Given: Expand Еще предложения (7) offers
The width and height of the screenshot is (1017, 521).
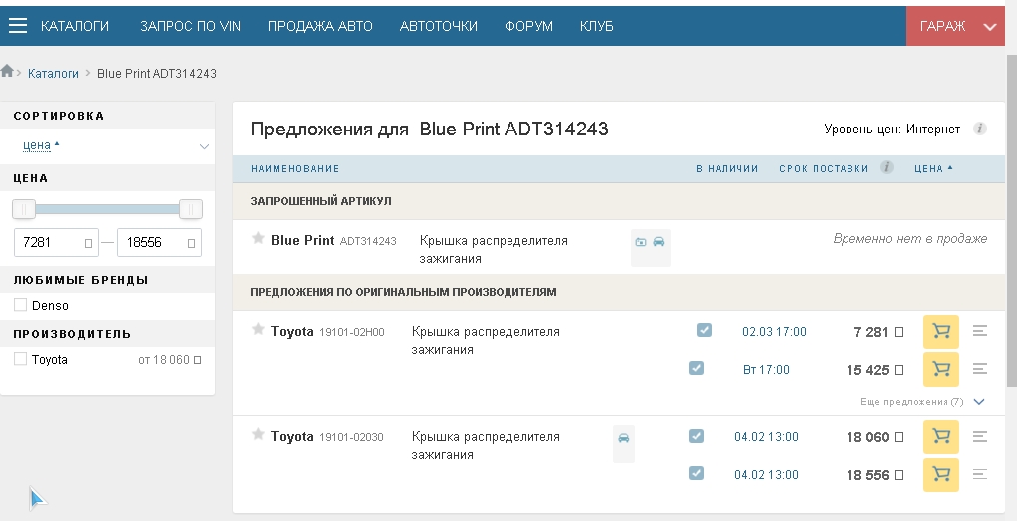Looking at the screenshot, I should (x=978, y=402).
